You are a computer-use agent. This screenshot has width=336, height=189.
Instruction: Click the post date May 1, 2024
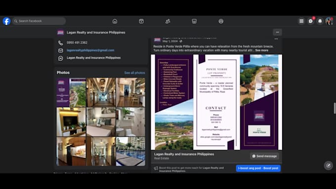170,41
